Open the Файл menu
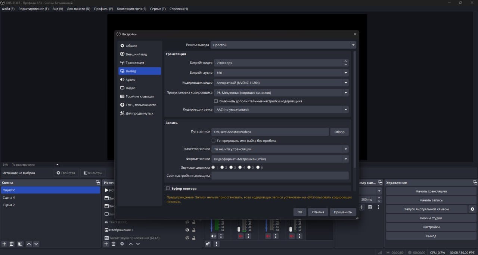 (8, 9)
